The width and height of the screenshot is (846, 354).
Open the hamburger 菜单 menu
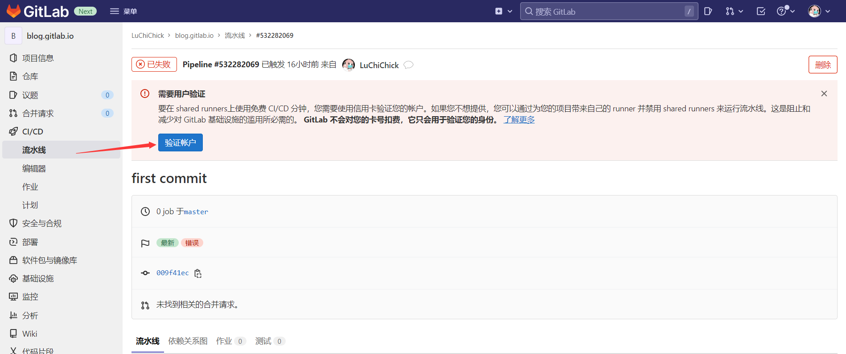coord(123,11)
